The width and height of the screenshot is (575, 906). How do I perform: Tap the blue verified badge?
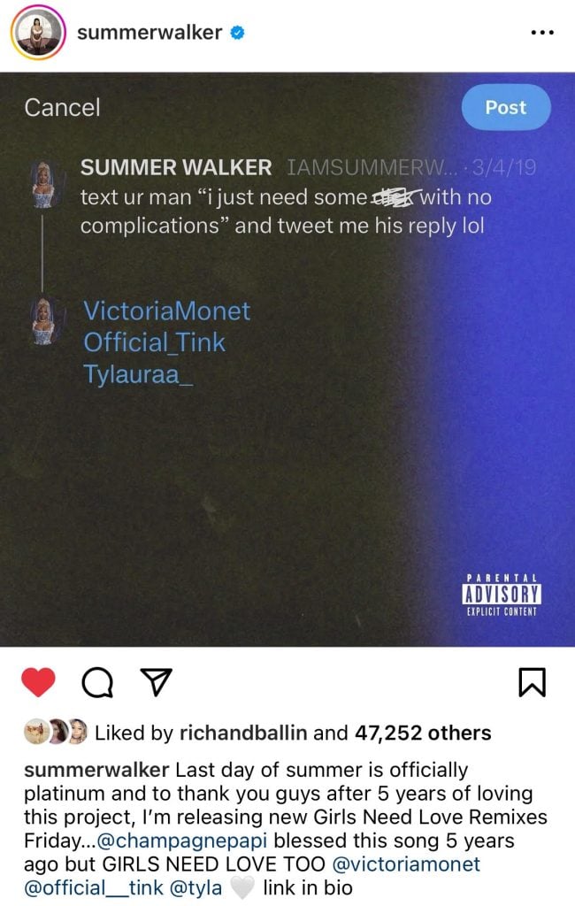pyautogui.click(x=237, y=33)
